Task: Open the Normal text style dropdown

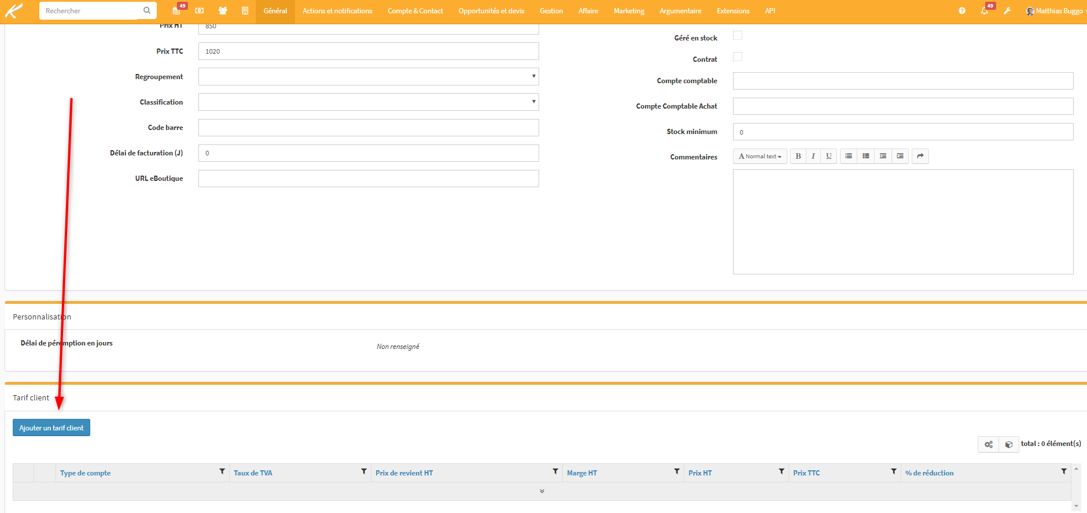Action: click(x=760, y=156)
